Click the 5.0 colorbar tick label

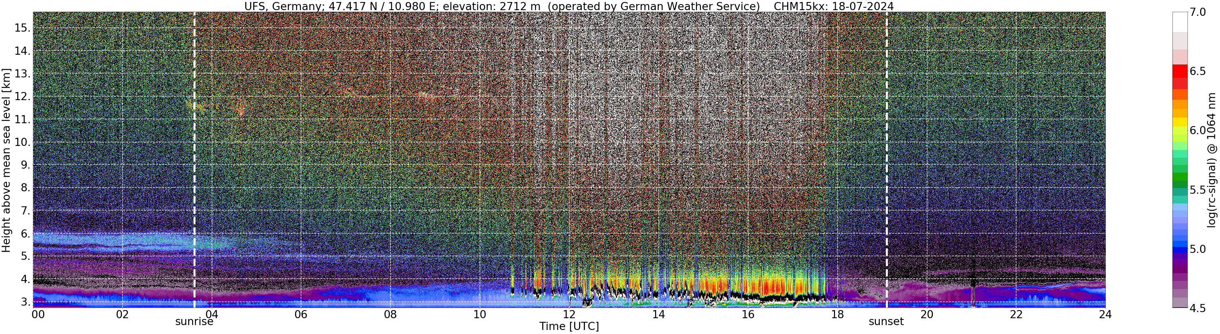pyautogui.click(x=1198, y=249)
